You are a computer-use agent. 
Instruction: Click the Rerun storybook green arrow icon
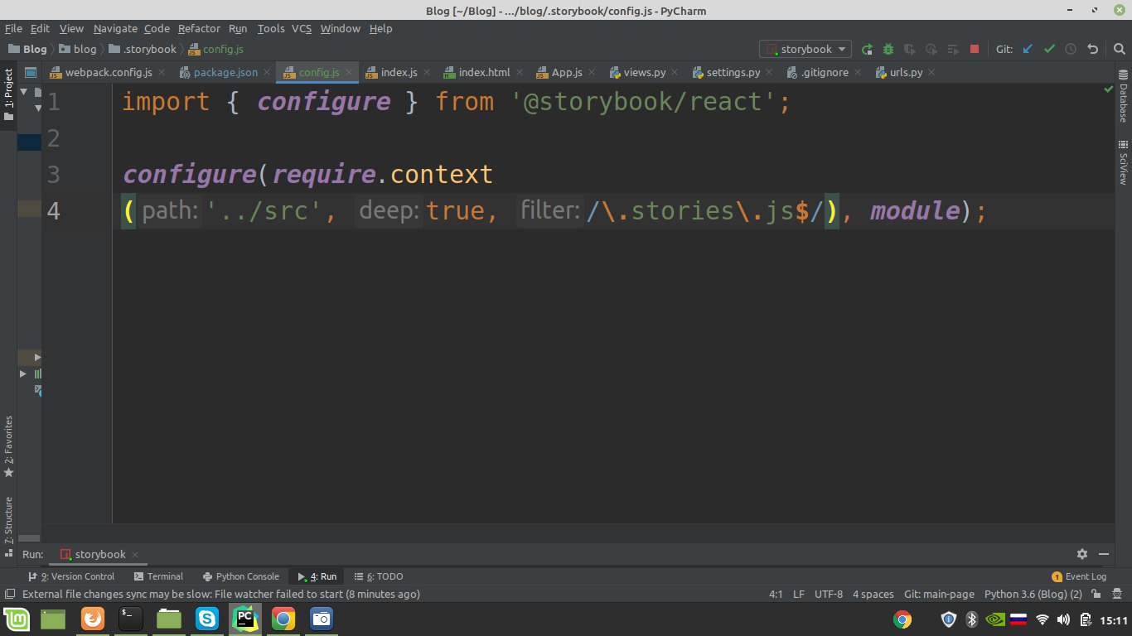tap(867, 49)
